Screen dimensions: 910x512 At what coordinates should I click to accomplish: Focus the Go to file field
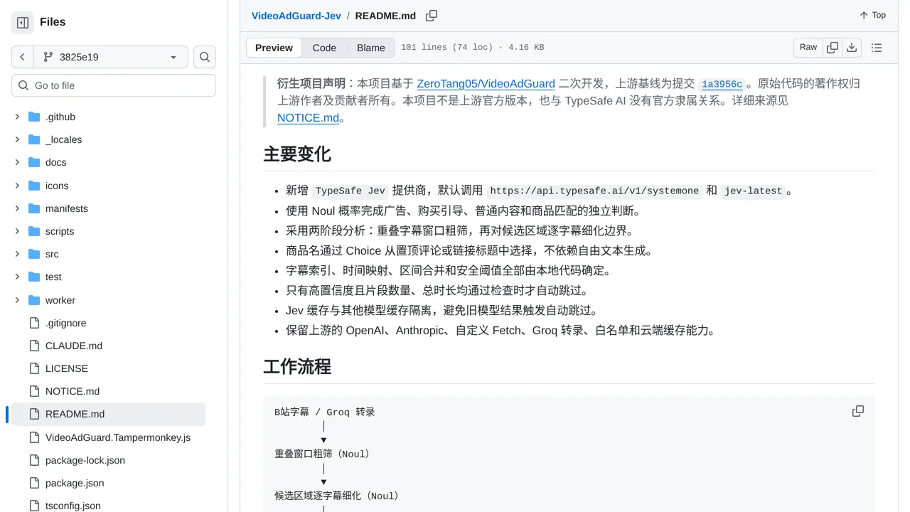[114, 85]
